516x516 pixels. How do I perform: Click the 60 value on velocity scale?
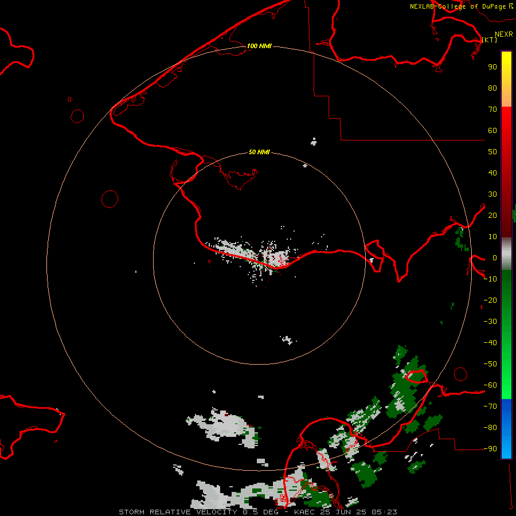pyautogui.click(x=492, y=130)
